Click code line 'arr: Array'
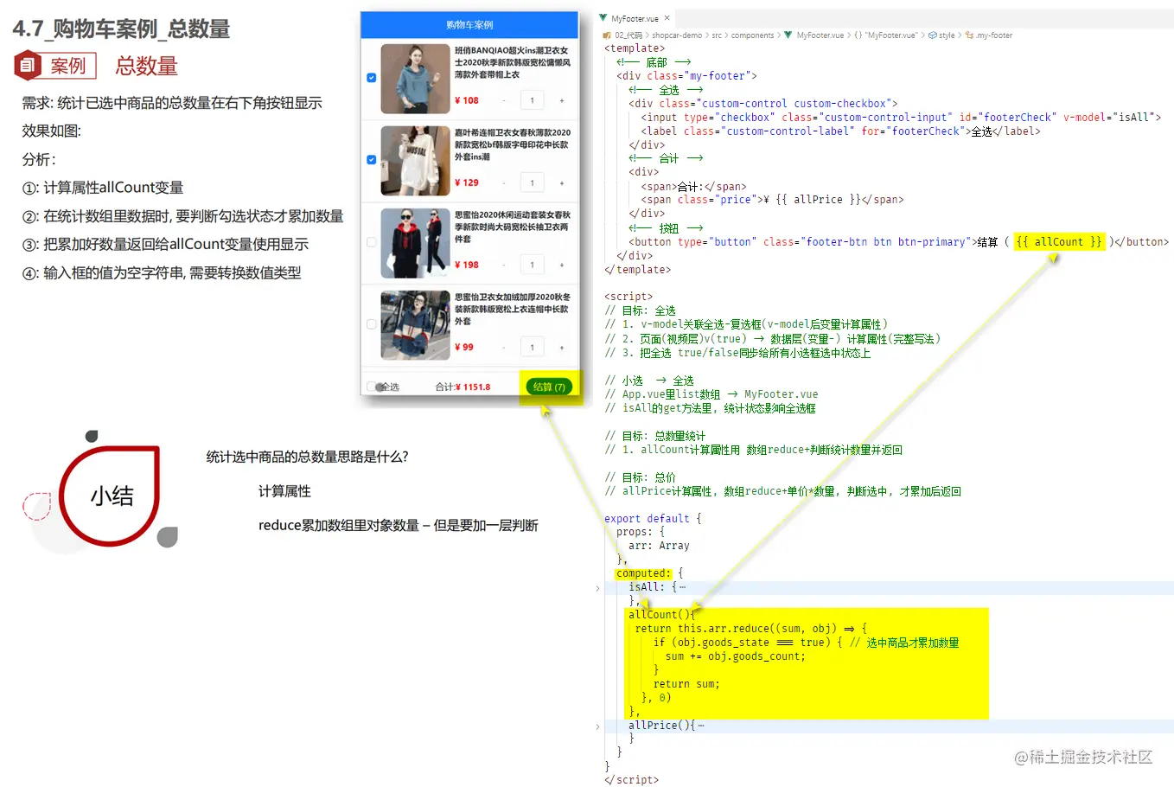This screenshot has width=1174, height=787. pos(659,546)
